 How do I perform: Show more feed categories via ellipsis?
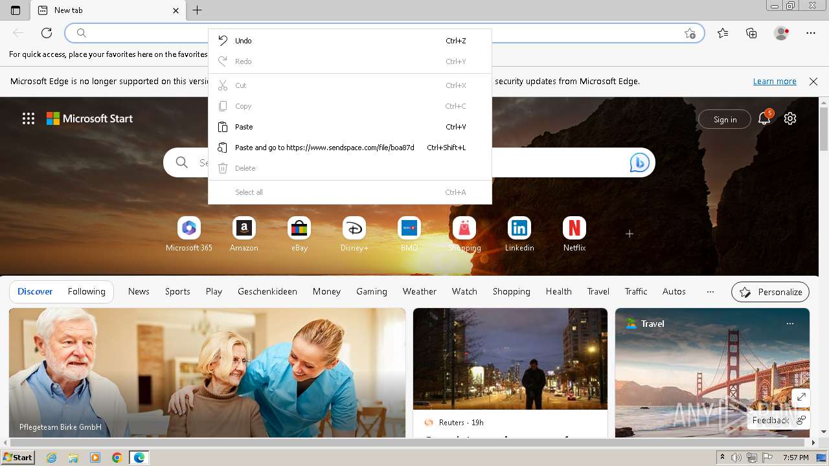pos(710,292)
